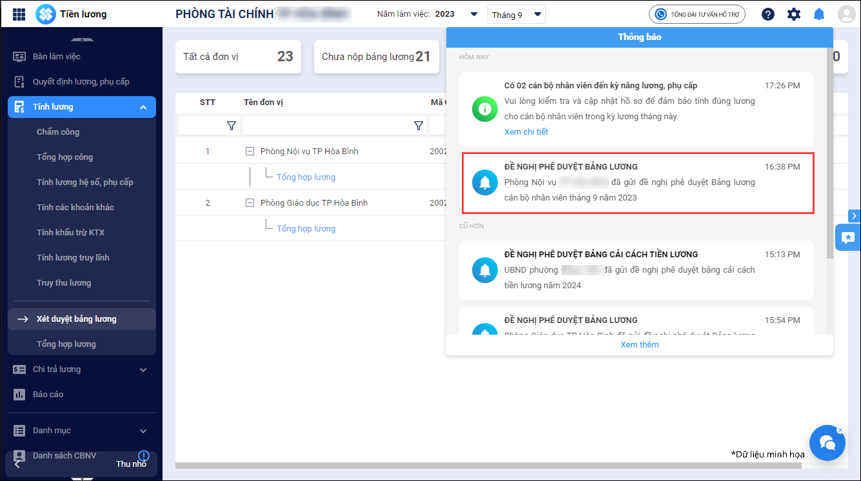This screenshot has width=861, height=481.
Task: Click the Báo cáo chart icon
Action: pos(19,394)
